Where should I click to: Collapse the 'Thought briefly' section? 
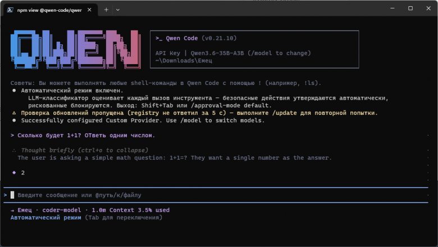85,150
